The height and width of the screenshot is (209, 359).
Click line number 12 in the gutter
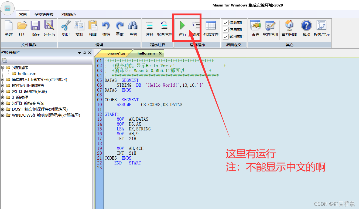point(100,114)
